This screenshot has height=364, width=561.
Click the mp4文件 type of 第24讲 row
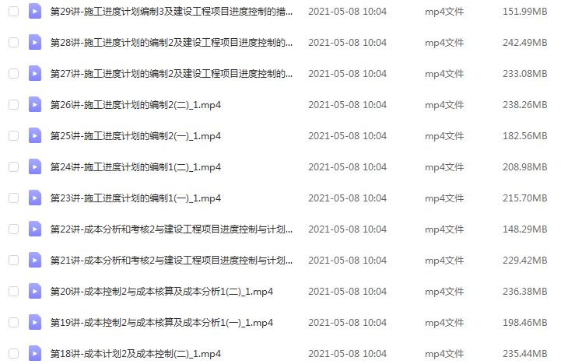[444, 167]
